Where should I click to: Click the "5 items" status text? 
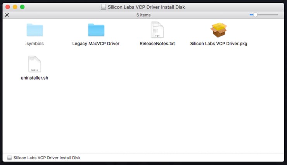tap(143, 15)
